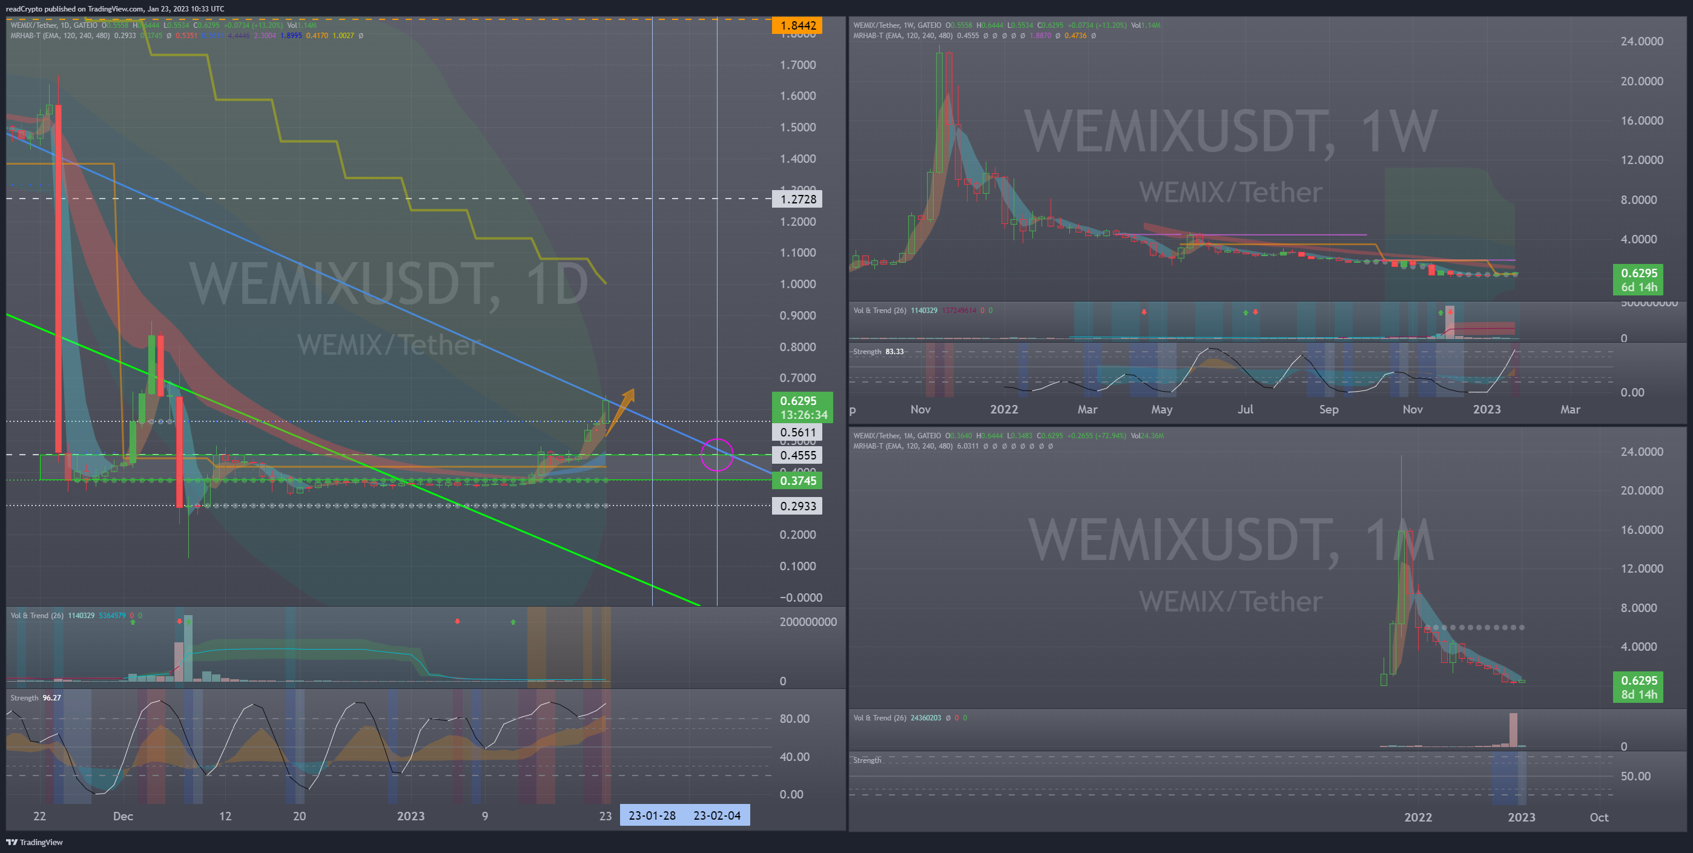The height and width of the screenshot is (853, 1693).
Task: Click the 'readCrypto published on TradingView.com' header text
Action: click(74, 8)
